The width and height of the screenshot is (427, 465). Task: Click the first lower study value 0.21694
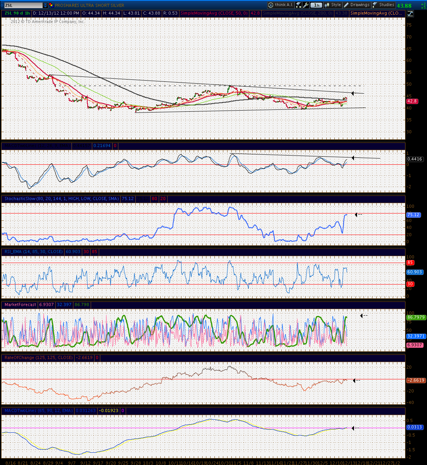click(103, 146)
